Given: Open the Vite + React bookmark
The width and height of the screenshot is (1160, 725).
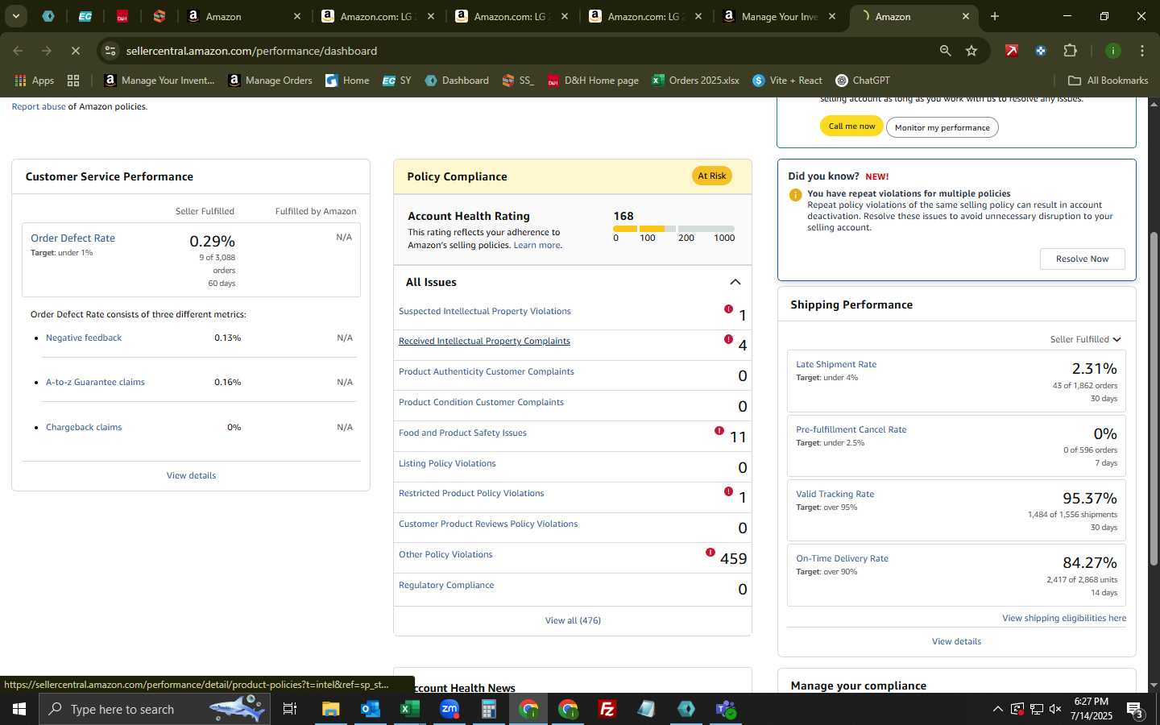Looking at the screenshot, I should 787,81.
